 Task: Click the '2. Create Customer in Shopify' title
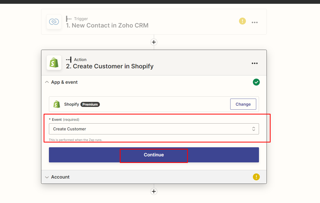[x=110, y=66]
